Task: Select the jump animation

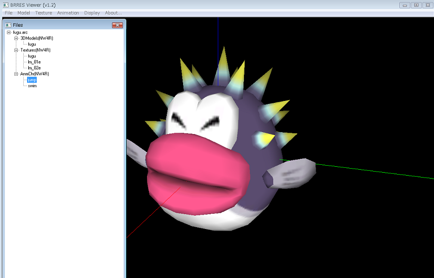Action: (x=32, y=80)
